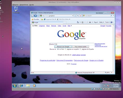Click the Add to Favorites Bar star icon

42,19
